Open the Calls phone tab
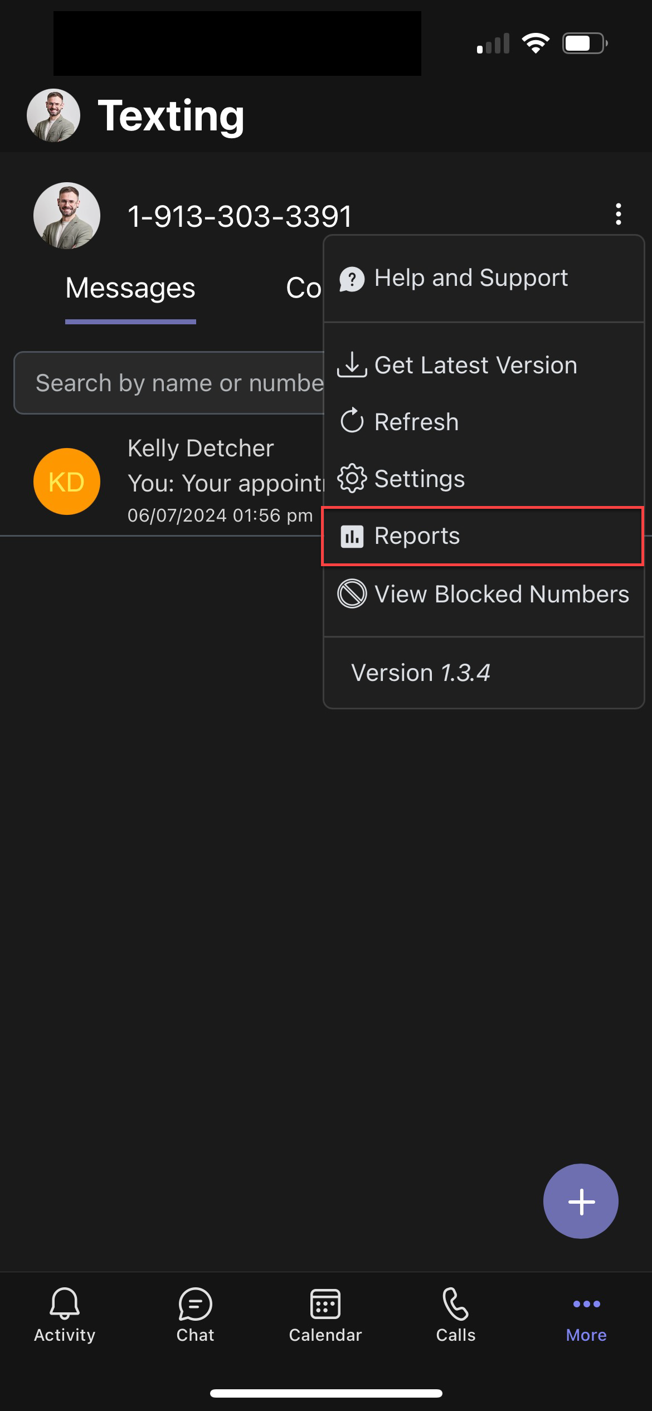The width and height of the screenshot is (652, 1411). pos(455,1315)
